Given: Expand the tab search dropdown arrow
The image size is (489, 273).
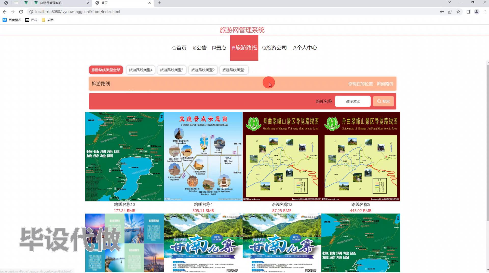Looking at the screenshot, I should pos(449,2).
